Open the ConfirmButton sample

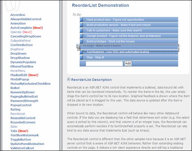tap(22, 45)
